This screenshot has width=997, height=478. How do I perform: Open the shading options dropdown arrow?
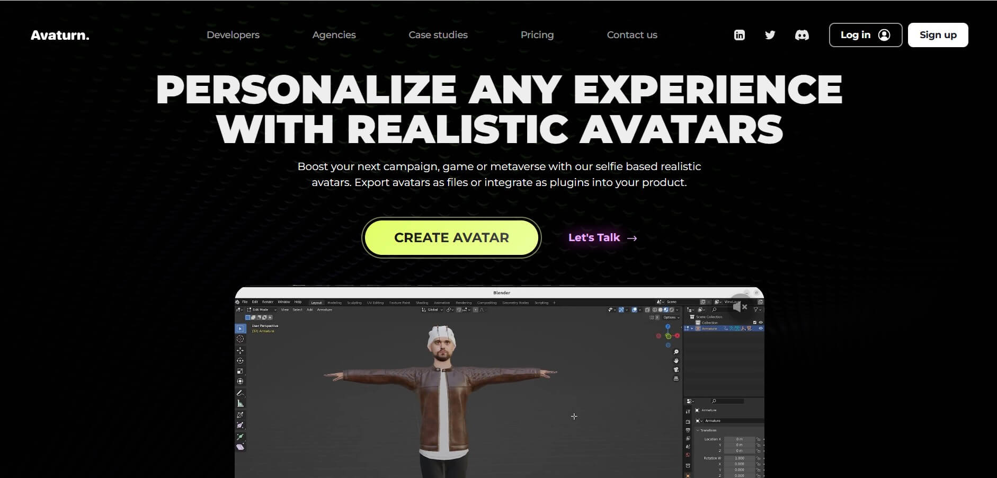(677, 310)
